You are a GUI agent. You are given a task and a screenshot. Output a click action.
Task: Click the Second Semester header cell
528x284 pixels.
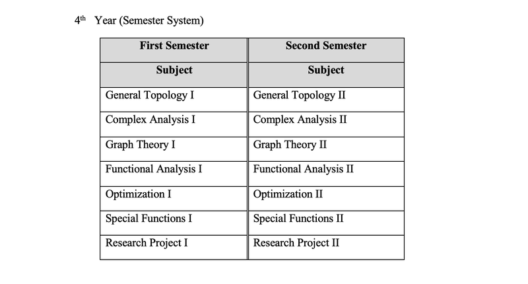(326, 50)
